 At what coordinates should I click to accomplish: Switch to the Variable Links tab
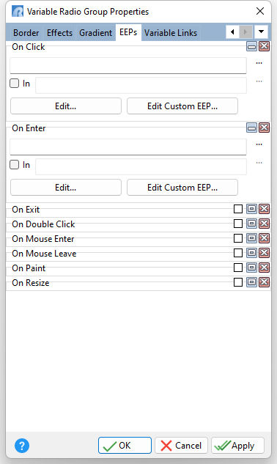(x=171, y=33)
